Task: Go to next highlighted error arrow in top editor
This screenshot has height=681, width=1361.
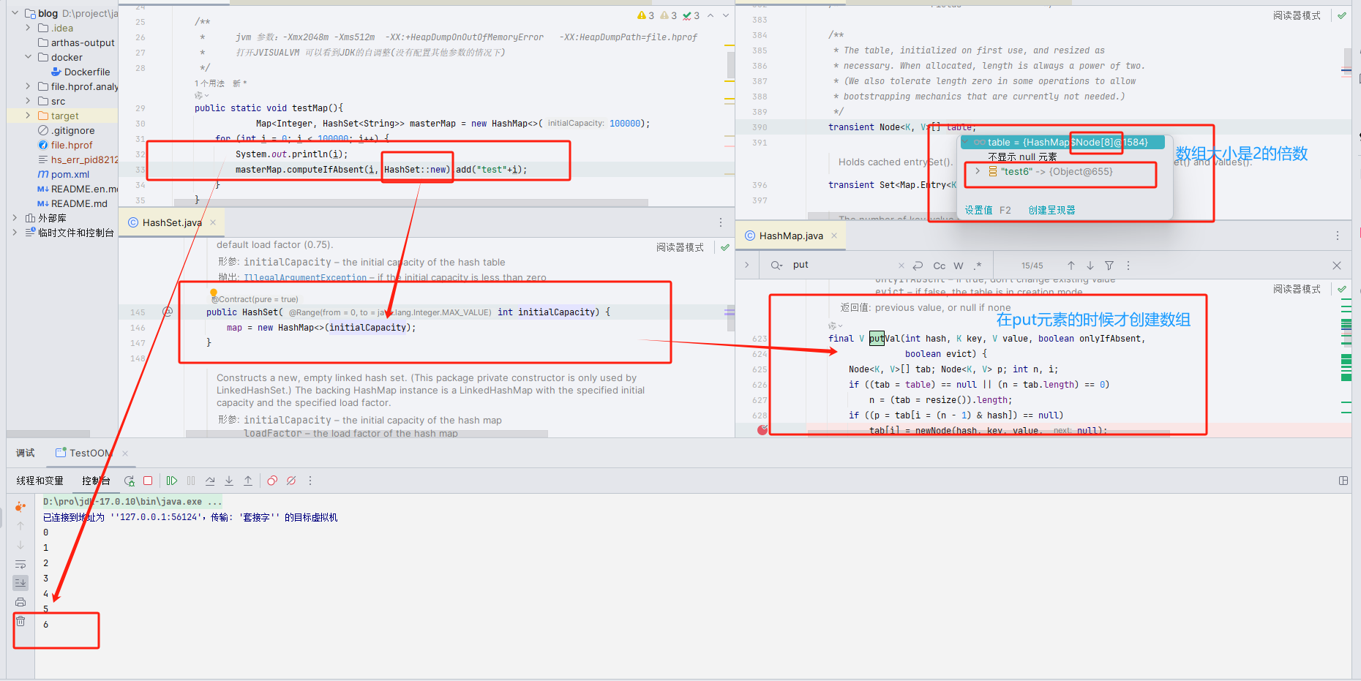Action: point(726,15)
